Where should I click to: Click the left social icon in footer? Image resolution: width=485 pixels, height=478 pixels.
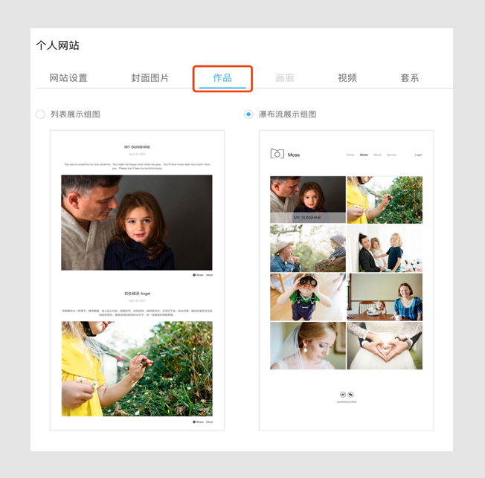[x=343, y=395]
